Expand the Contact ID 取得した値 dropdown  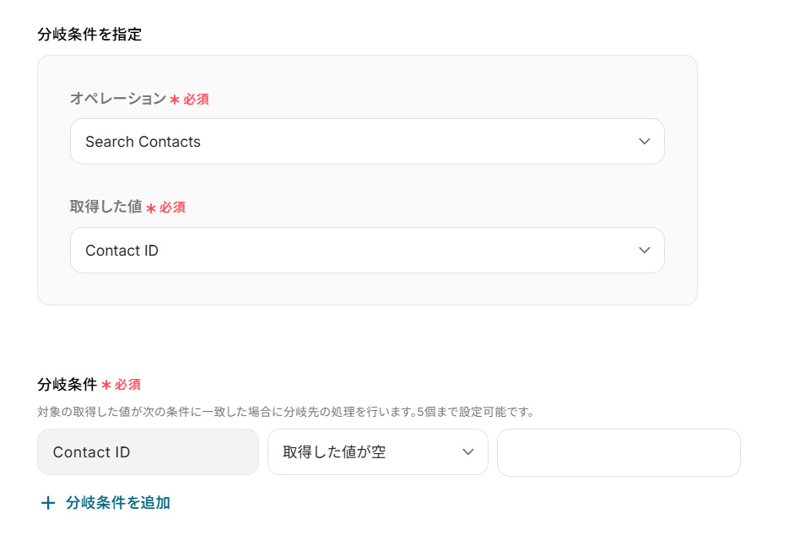point(367,251)
